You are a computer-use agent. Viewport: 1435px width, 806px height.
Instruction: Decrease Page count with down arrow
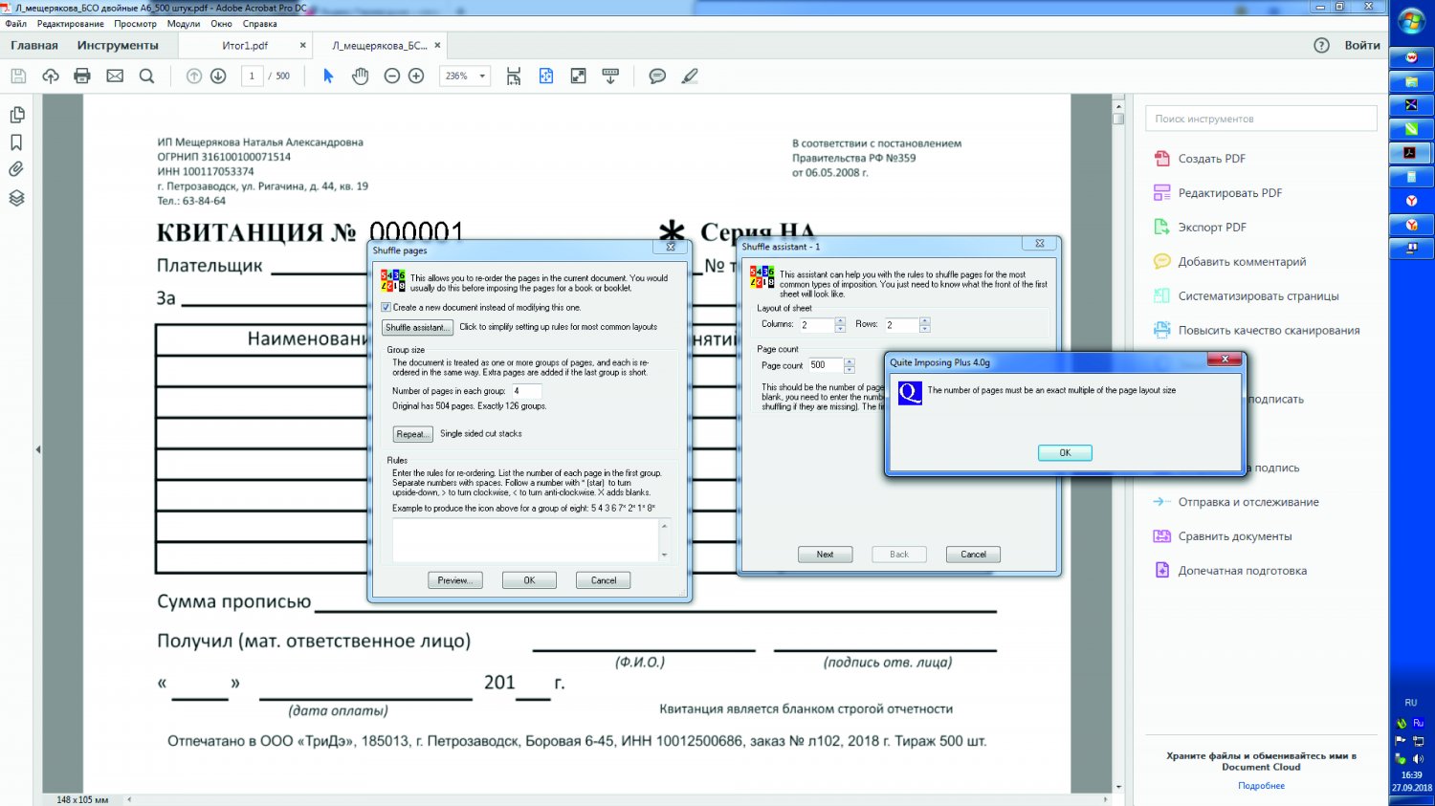(x=849, y=369)
